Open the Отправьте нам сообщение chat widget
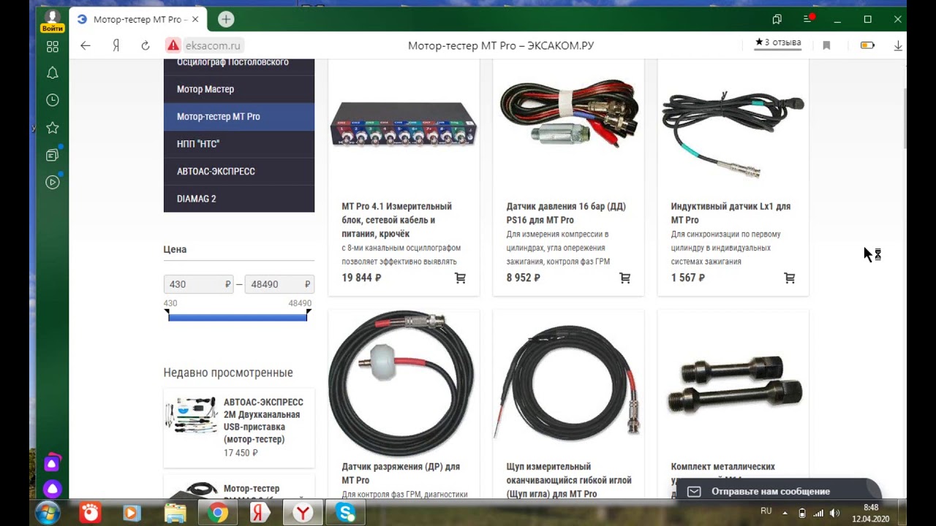 [x=779, y=491]
